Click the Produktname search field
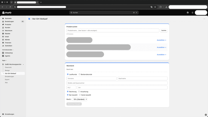208x117 pixels. click(x=113, y=31)
